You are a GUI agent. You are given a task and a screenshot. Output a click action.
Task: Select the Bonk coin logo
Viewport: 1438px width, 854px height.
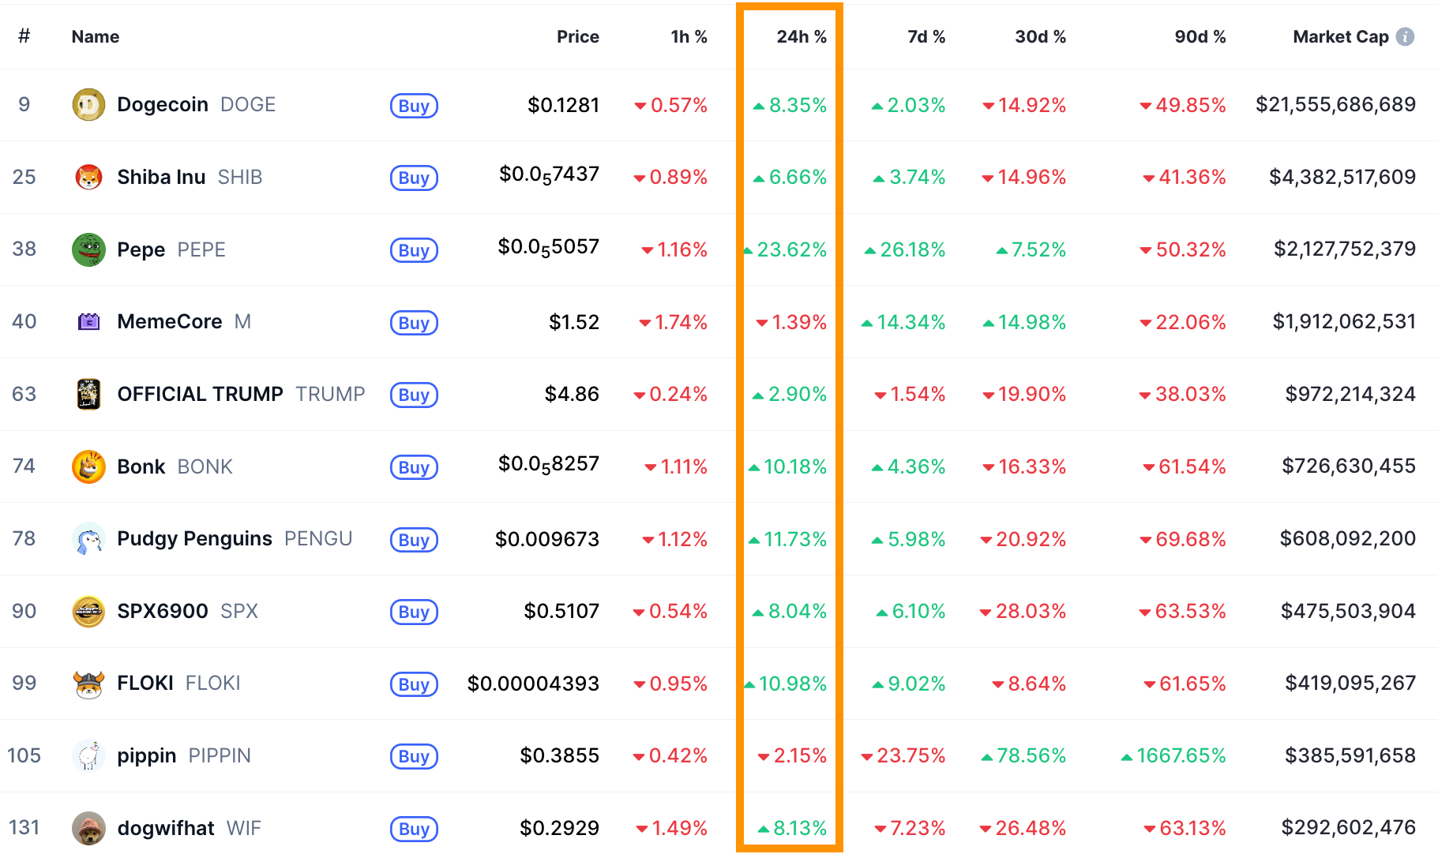(88, 466)
